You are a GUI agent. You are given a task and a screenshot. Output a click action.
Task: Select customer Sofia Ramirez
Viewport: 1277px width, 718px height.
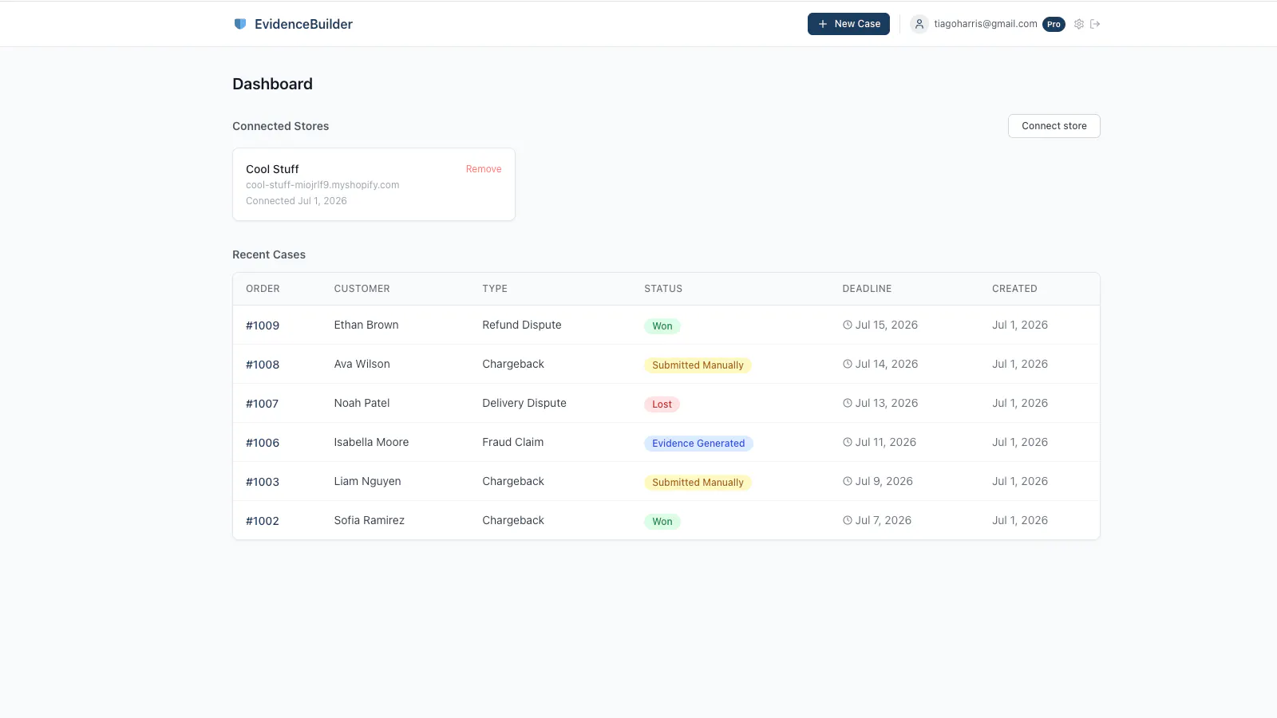(370, 520)
